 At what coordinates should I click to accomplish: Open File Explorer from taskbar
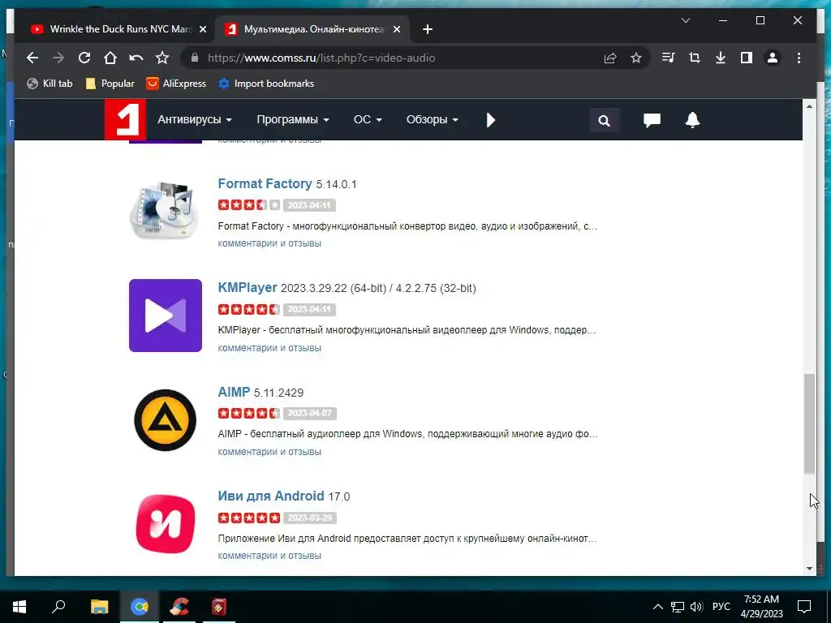[99, 607]
